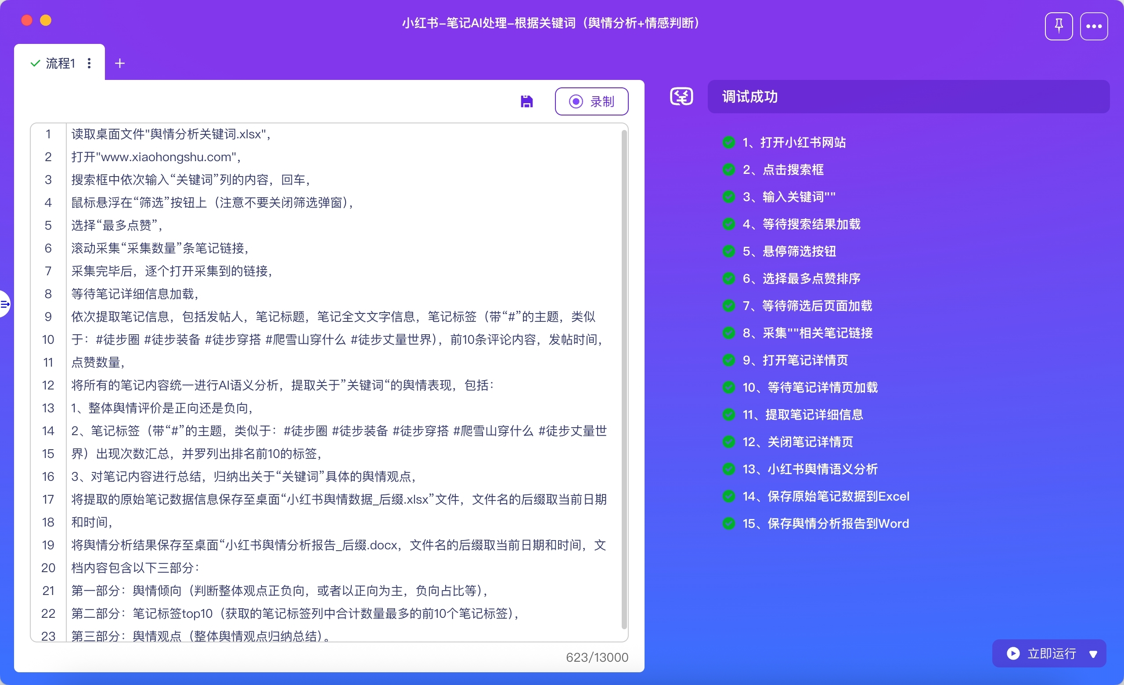Add a new flow with the plus icon
Viewport: 1124px width, 685px height.
tap(119, 63)
